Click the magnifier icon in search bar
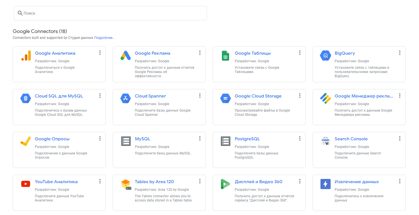Image resolution: width=419 pixels, height=215 pixels. click(20, 13)
